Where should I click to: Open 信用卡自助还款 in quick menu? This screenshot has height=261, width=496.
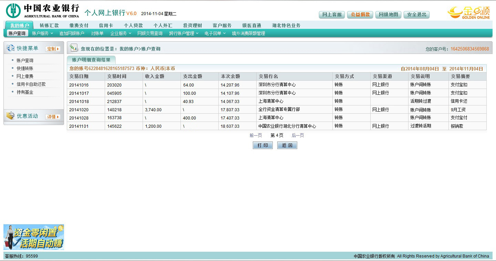[x=31, y=84]
